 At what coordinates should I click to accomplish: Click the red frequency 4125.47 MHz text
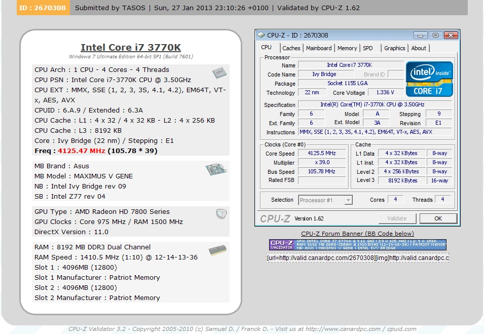point(82,151)
